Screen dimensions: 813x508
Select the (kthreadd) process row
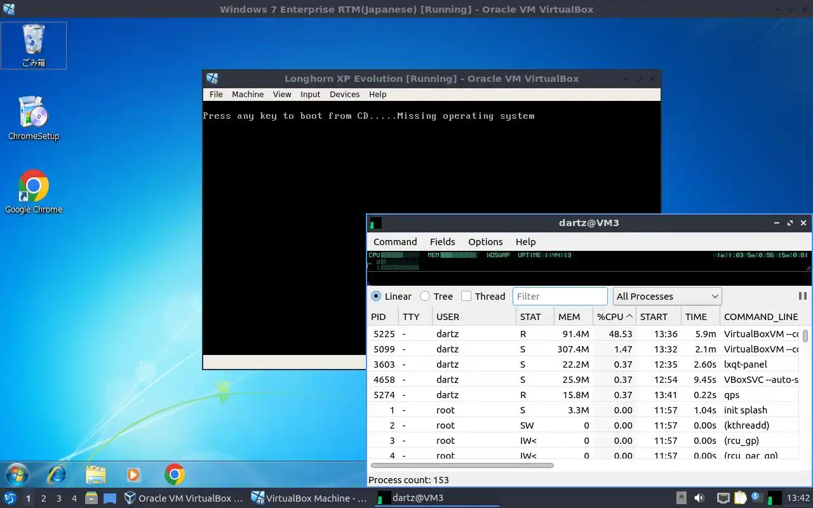coord(583,425)
